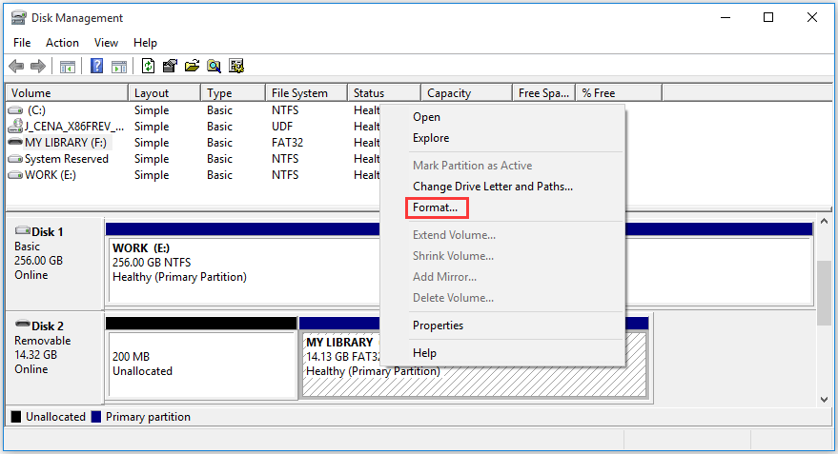
Task: Click the Disk Management title bar icon
Action: coord(19,18)
